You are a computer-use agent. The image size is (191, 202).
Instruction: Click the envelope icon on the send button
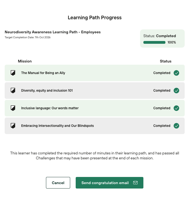tap(135, 183)
